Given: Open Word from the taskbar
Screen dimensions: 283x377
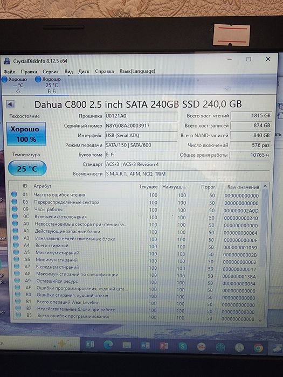Looking at the screenshot, I should coord(146,346).
